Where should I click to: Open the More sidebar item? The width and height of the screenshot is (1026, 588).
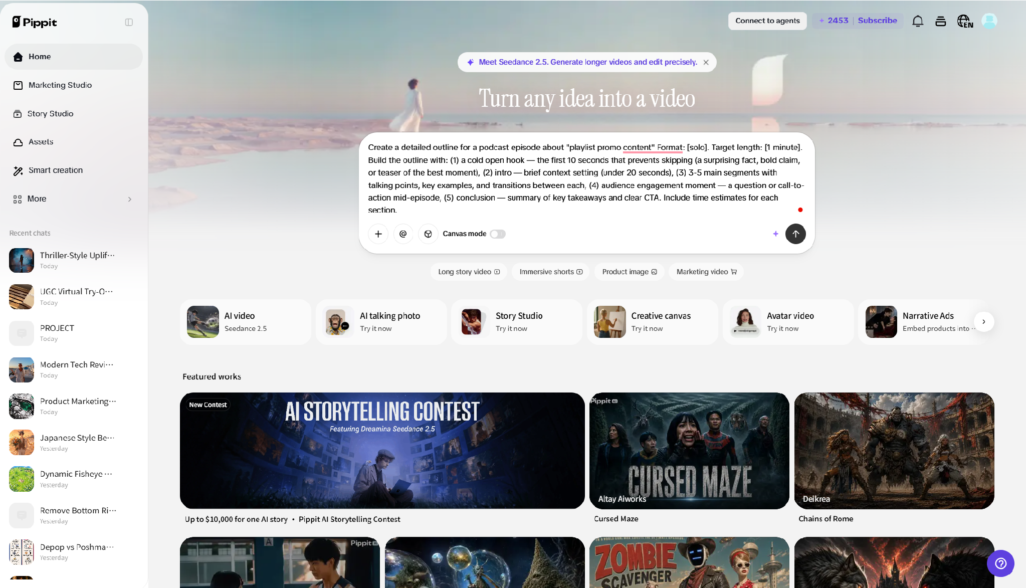coord(74,199)
